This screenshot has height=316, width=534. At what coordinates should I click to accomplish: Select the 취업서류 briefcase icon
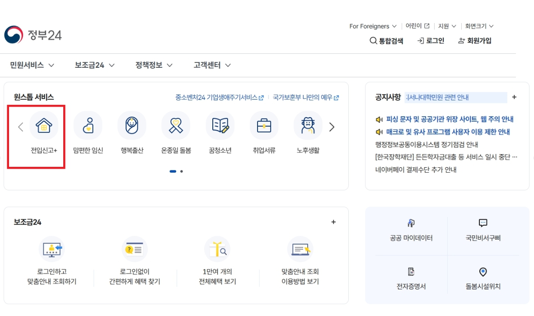264,126
